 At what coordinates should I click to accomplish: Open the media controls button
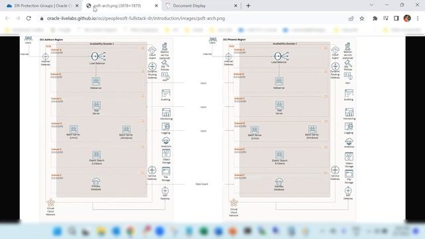point(386,19)
